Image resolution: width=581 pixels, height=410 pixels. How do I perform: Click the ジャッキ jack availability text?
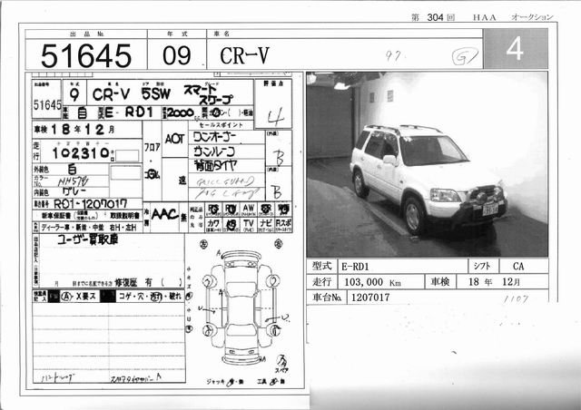pyautogui.click(x=225, y=382)
